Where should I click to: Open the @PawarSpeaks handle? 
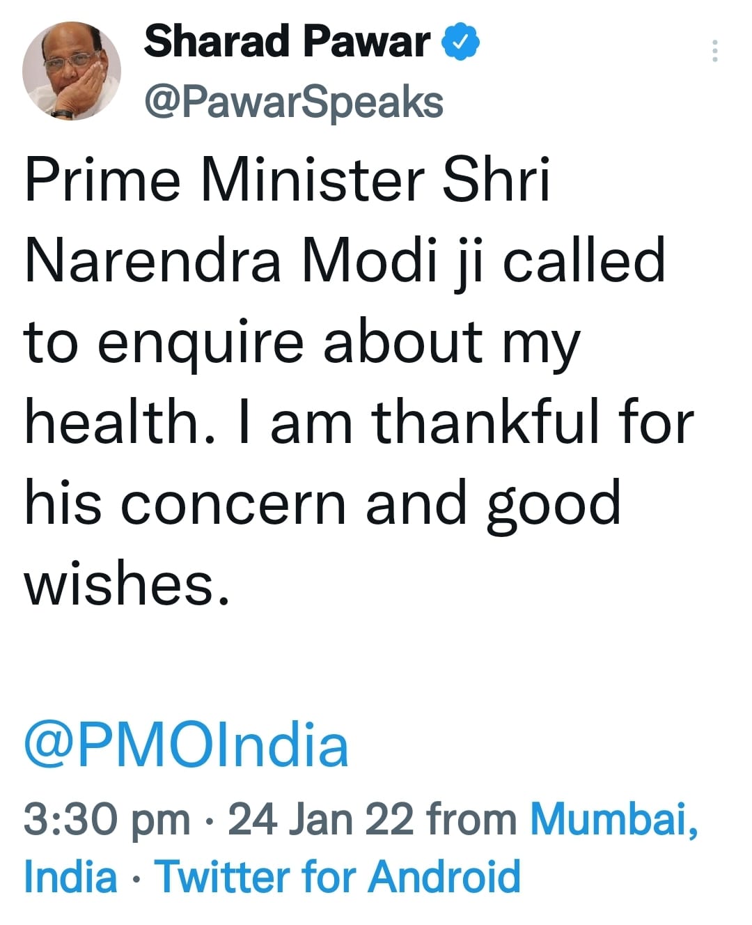293,102
